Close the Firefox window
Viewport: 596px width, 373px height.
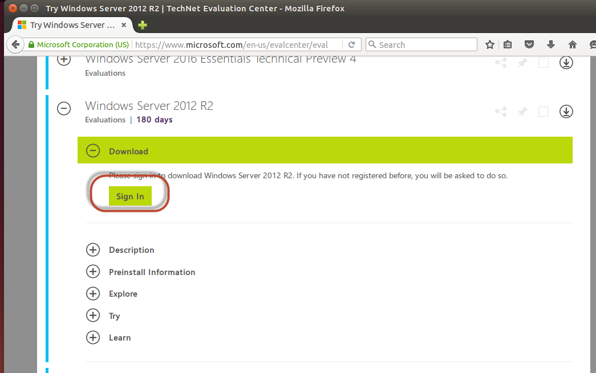[x=13, y=8]
